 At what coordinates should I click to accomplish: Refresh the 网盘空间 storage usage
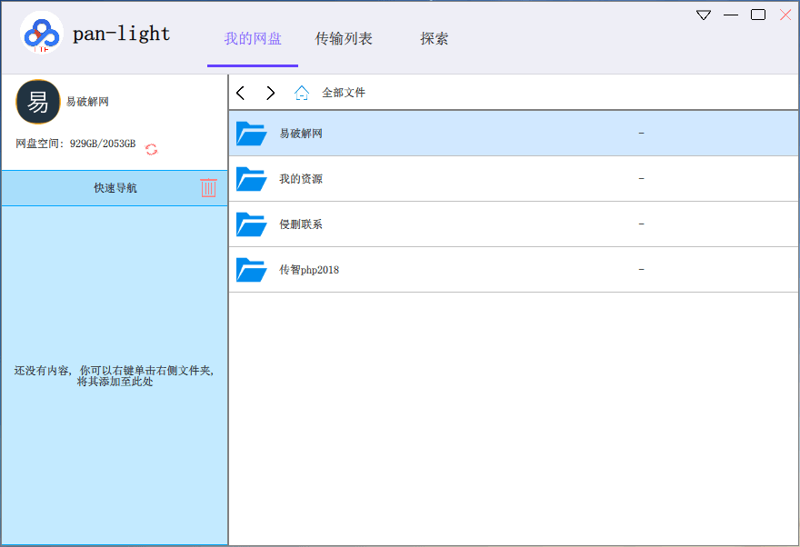point(151,149)
